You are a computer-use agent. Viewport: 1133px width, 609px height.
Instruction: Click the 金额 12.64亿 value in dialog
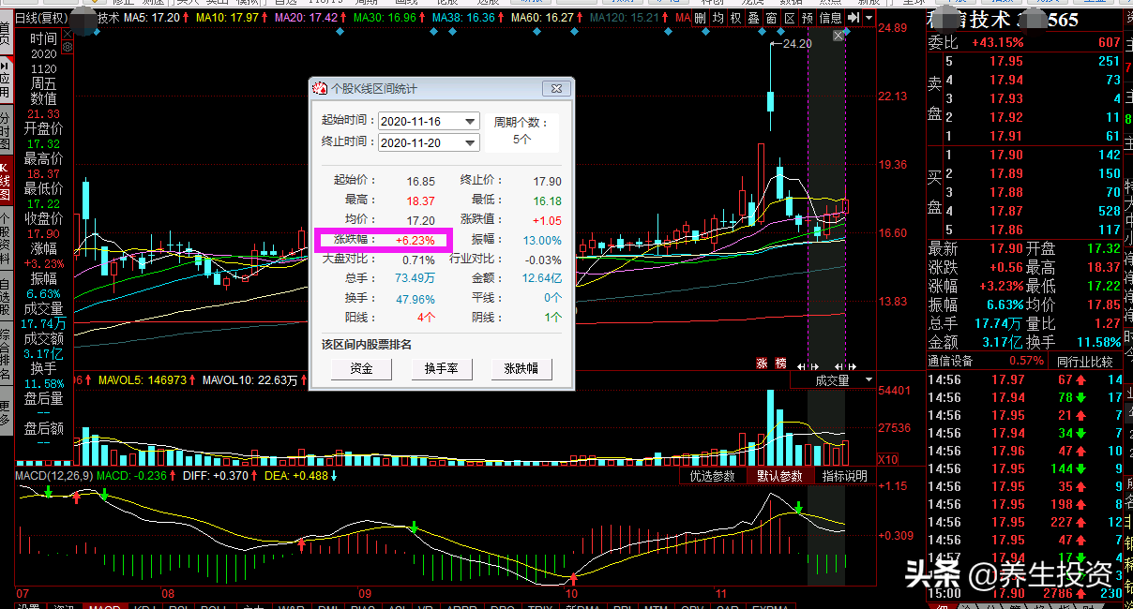coord(542,278)
